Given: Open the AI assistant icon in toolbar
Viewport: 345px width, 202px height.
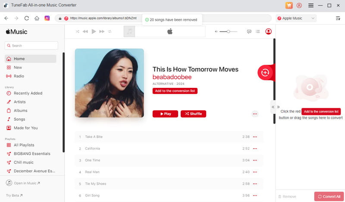Looking at the screenshot, I should [47, 18].
